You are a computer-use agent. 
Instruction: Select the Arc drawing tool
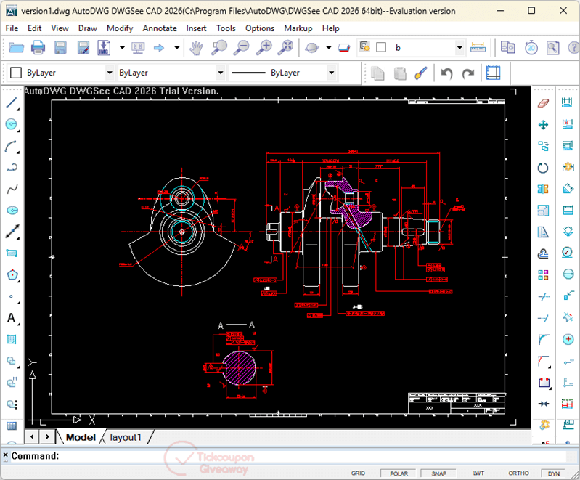[12, 146]
